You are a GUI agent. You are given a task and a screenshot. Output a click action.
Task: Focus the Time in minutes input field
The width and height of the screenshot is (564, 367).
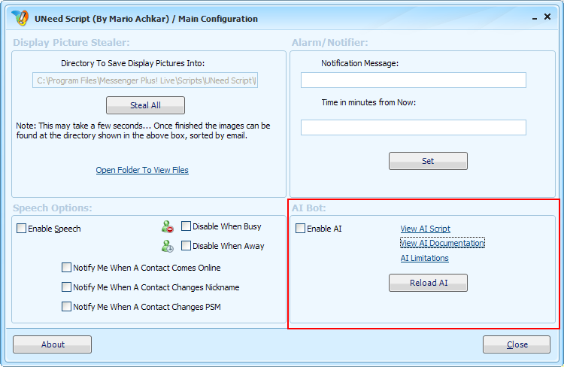pos(414,127)
